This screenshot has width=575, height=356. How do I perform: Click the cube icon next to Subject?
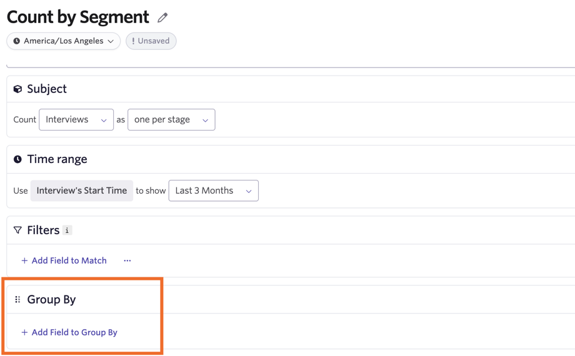coord(17,89)
